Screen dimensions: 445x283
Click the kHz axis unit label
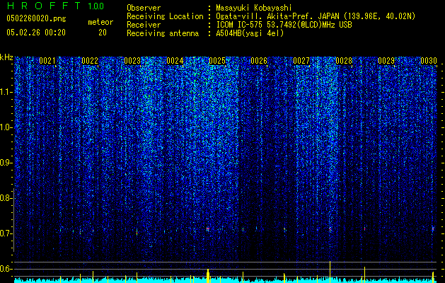(6, 57)
